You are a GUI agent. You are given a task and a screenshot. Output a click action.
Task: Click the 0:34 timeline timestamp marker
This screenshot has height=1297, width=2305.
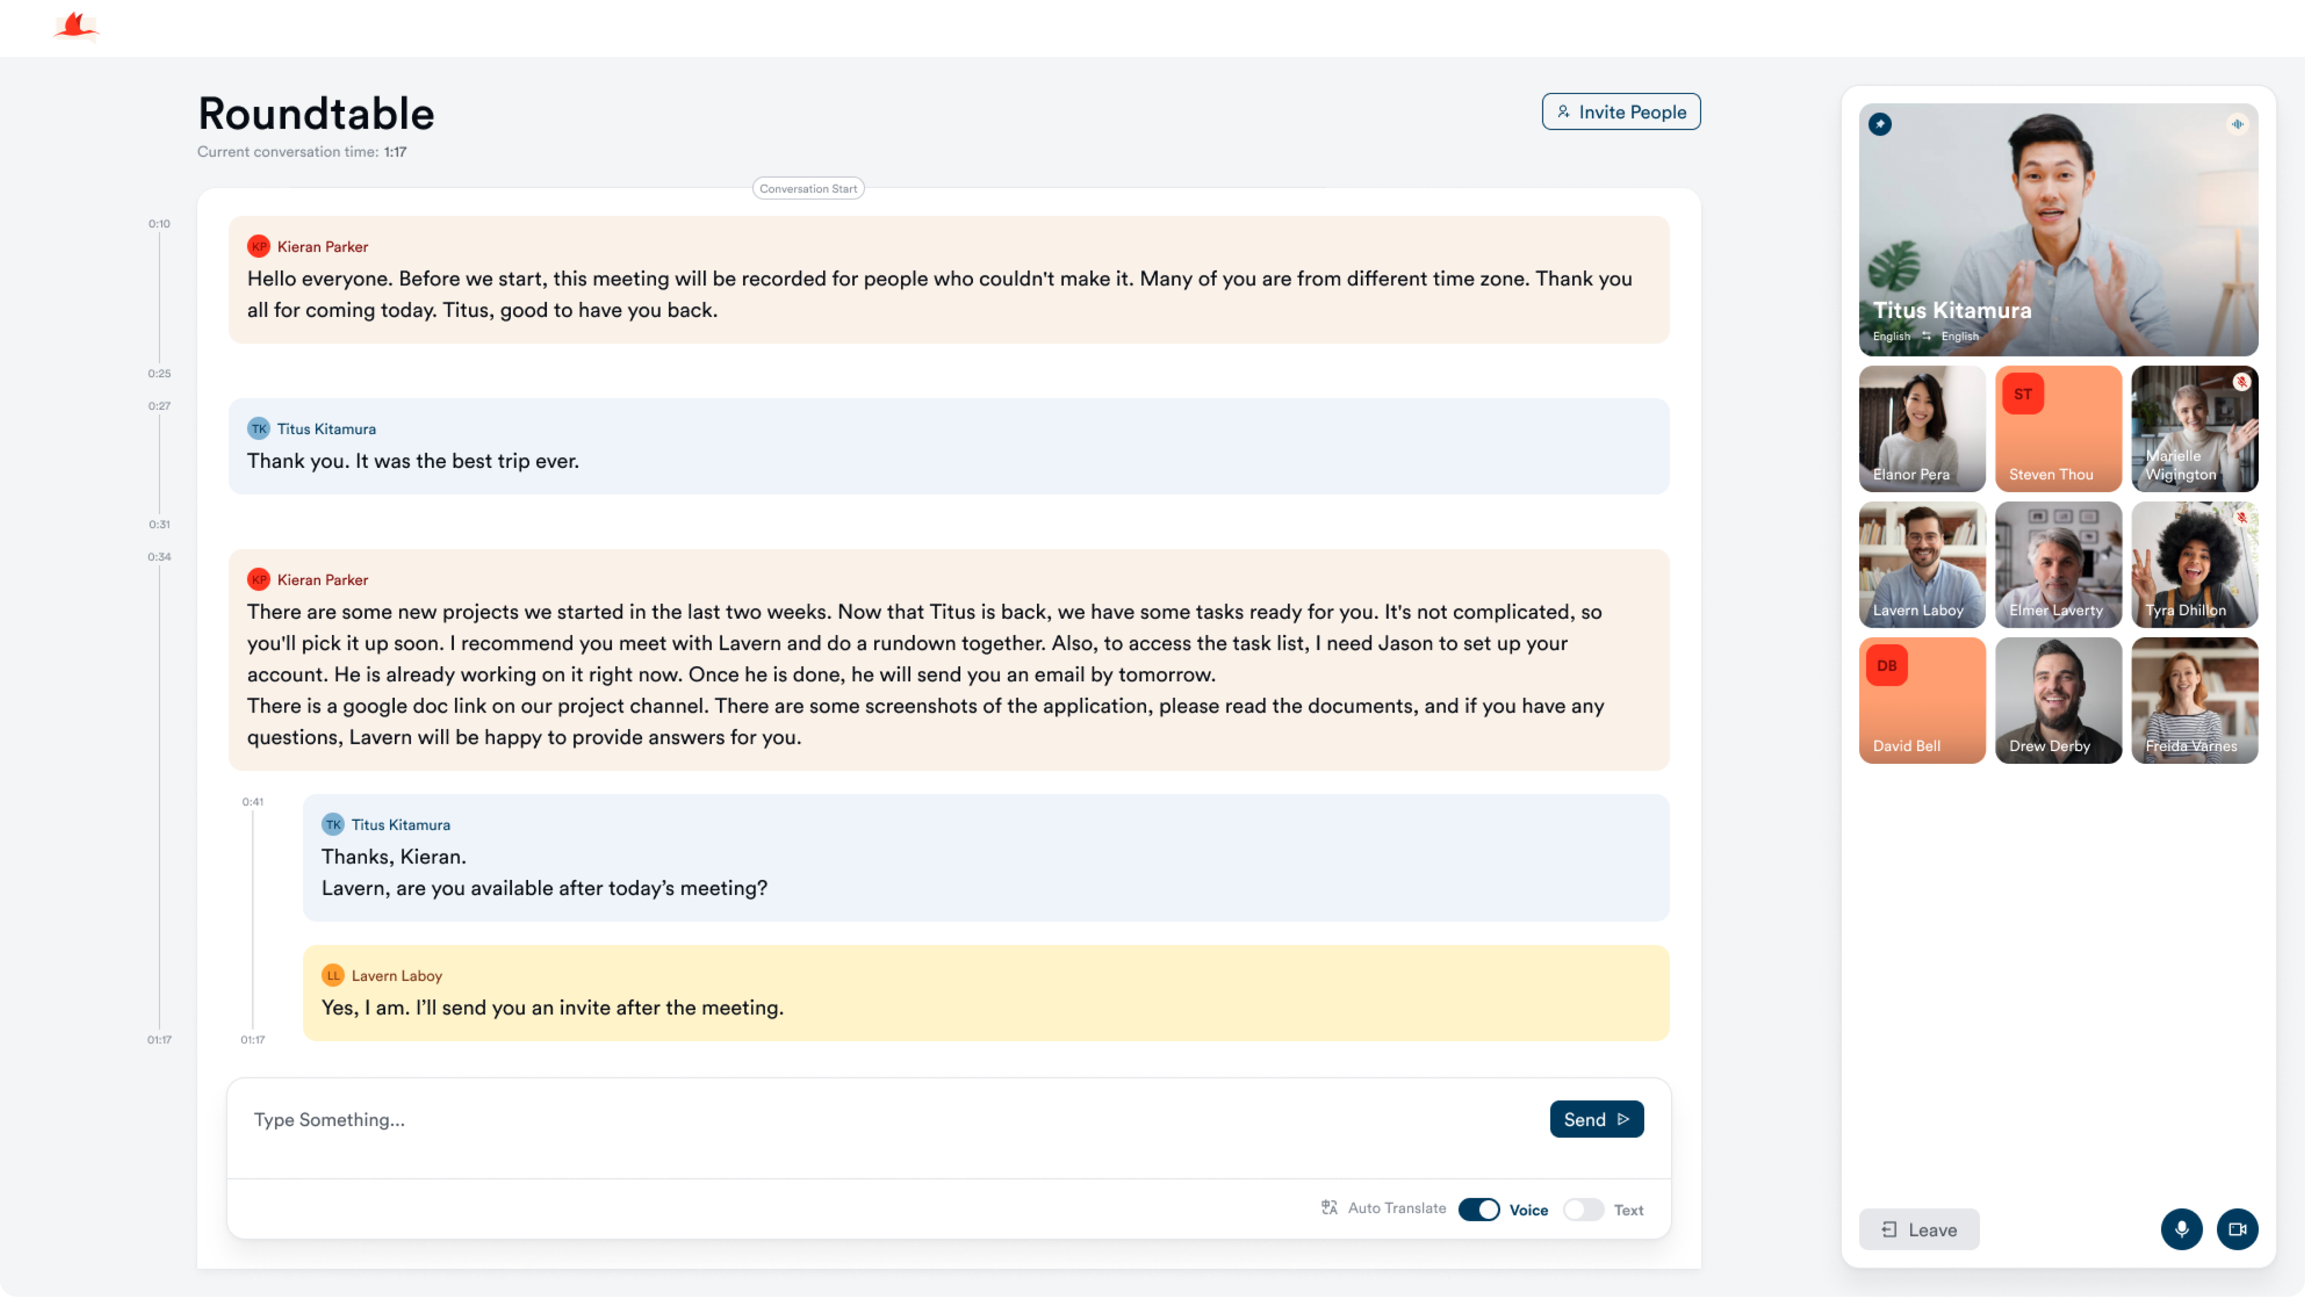159,556
